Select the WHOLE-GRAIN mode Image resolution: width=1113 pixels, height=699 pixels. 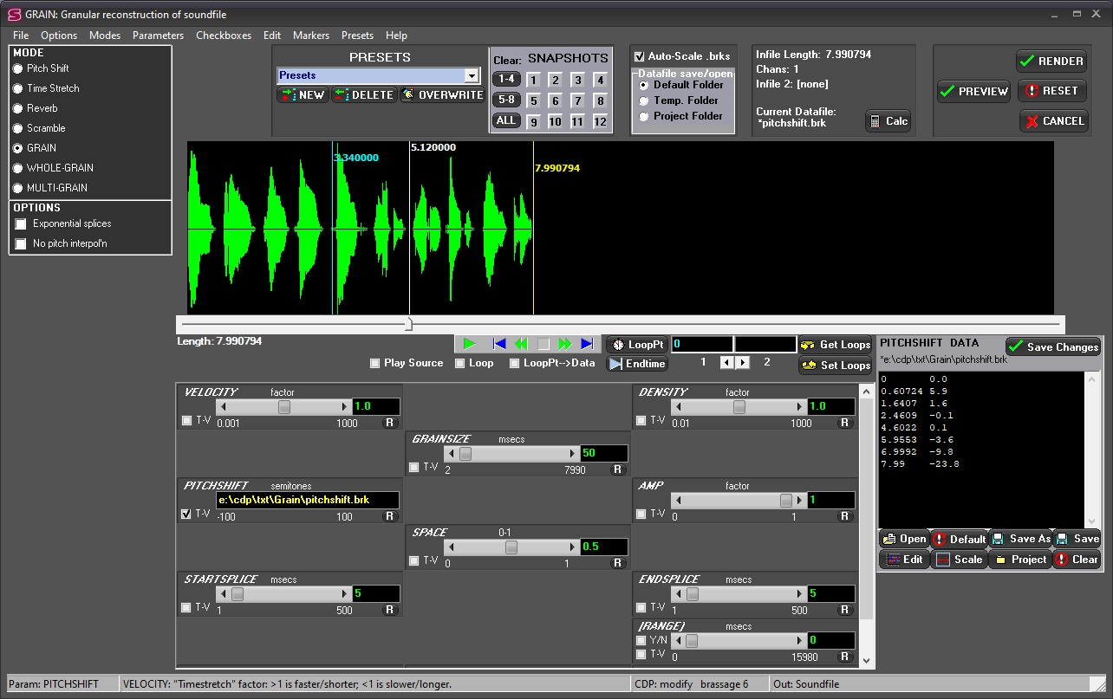coord(18,168)
